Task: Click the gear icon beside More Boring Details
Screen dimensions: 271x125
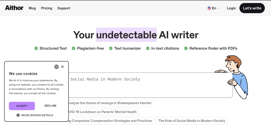Action: pyautogui.click(x=18, y=115)
